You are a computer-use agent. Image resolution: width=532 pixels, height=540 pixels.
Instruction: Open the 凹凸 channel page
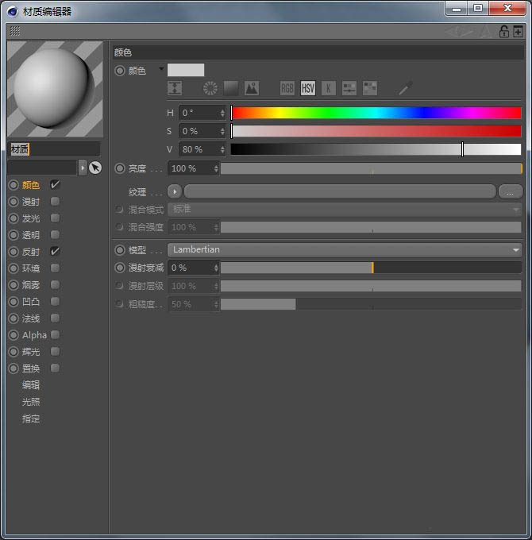(x=31, y=302)
